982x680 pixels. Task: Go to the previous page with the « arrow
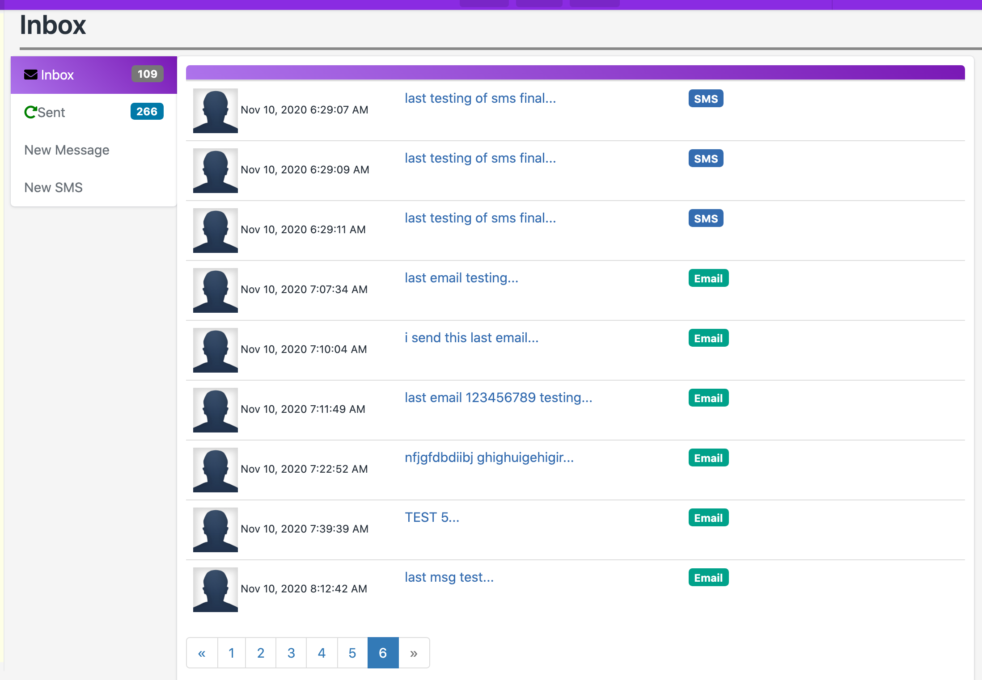tap(202, 653)
